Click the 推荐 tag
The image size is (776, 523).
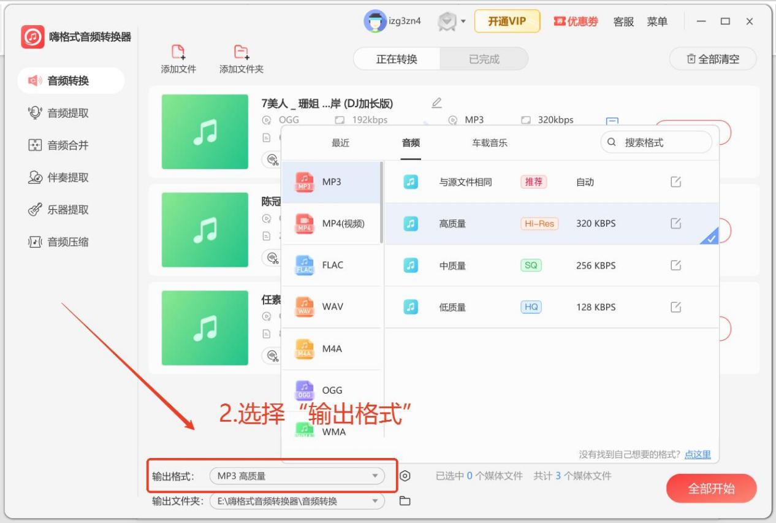(533, 182)
